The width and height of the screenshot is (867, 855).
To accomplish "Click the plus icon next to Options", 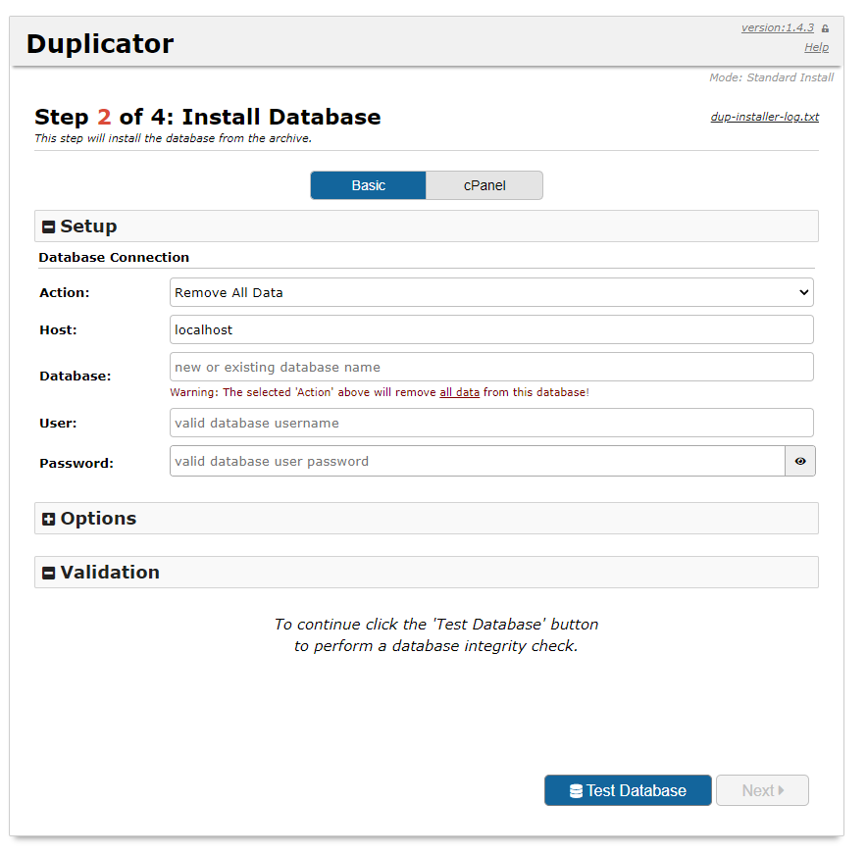I will [x=49, y=519].
